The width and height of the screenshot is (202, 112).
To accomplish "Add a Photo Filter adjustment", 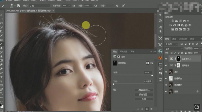I will (182, 25).
